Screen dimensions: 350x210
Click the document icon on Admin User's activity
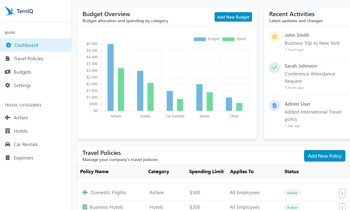274,106
